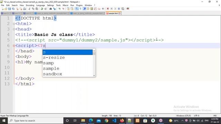Toggle the indent guide icon
This screenshot has height=124, width=221.
click(84, 9)
